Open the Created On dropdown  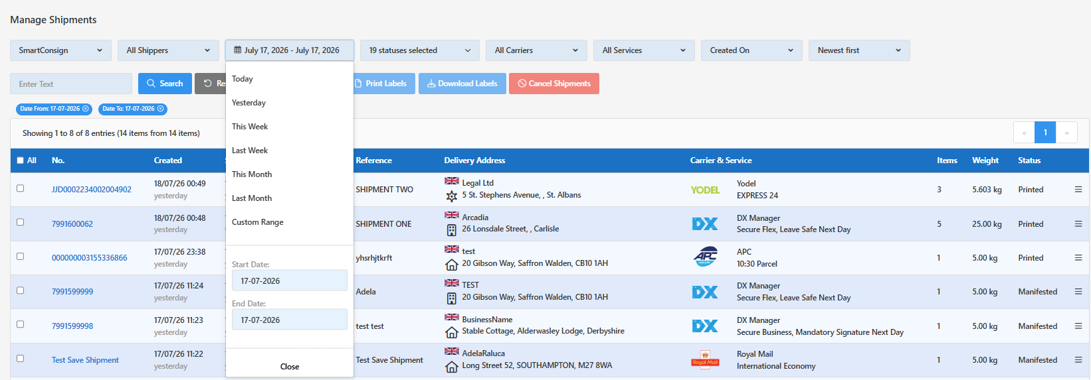click(x=751, y=50)
